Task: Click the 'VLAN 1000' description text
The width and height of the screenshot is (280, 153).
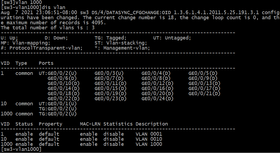Action: 149,144
